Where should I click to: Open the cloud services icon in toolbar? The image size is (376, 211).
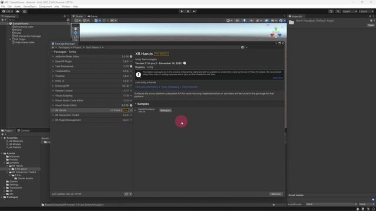click(x=18, y=11)
